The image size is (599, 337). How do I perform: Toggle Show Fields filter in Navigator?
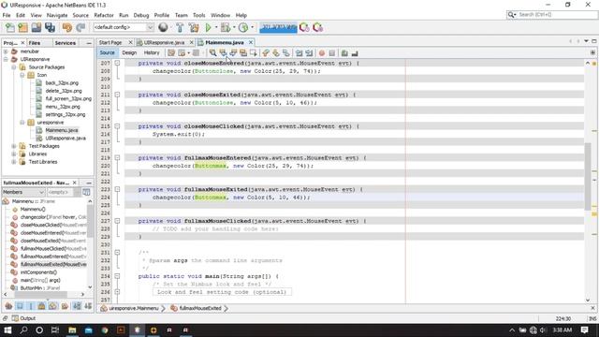click(x=20, y=306)
